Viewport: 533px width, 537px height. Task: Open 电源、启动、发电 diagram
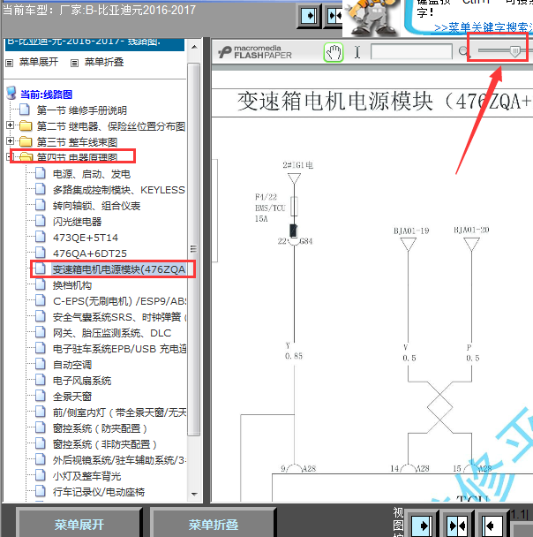pos(92,174)
